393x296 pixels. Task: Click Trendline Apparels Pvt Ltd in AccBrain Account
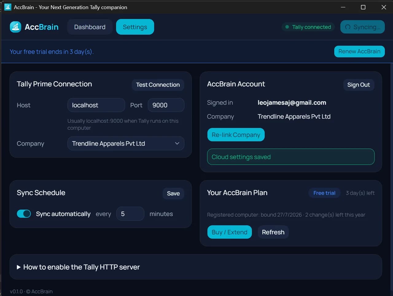click(294, 117)
